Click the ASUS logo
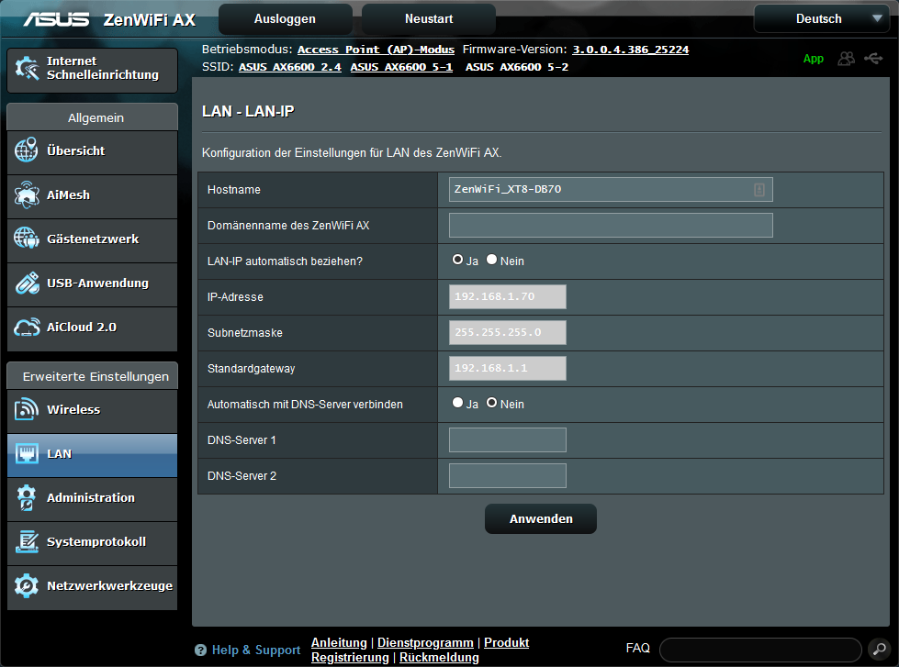 [56, 19]
